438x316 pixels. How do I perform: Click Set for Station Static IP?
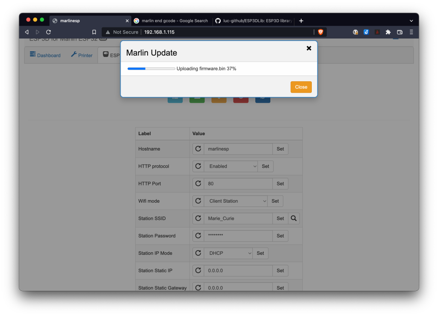[x=280, y=271]
